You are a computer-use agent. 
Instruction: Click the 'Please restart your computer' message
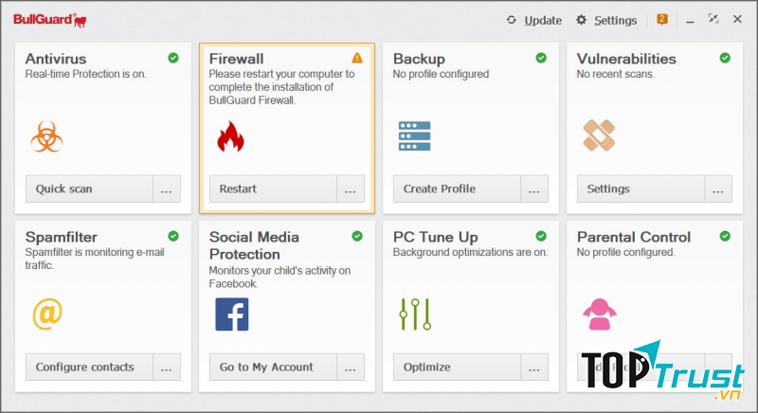point(281,87)
